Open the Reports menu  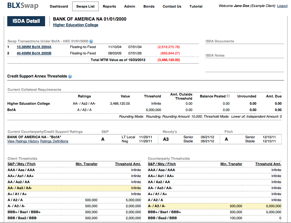(x=109, y=6)
